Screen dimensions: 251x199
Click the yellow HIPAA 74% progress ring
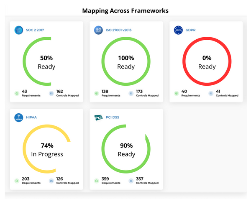[25, 150]
